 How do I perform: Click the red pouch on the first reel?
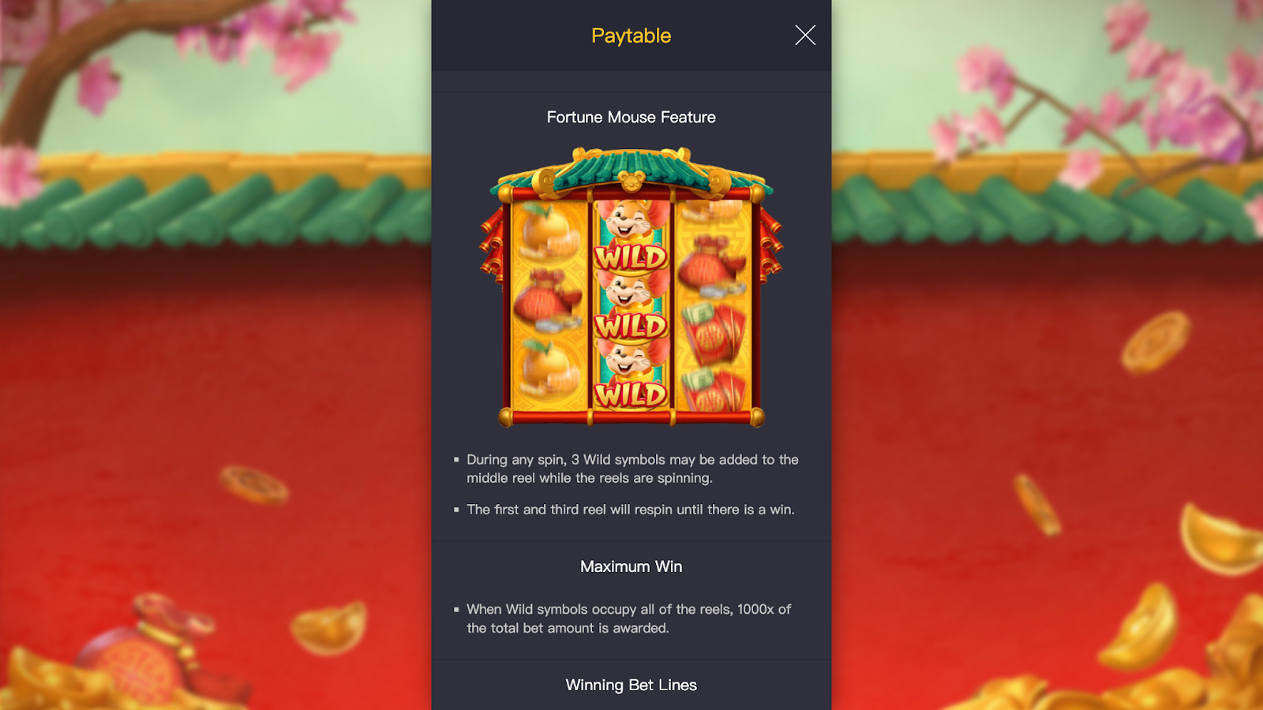click(546, 301)
